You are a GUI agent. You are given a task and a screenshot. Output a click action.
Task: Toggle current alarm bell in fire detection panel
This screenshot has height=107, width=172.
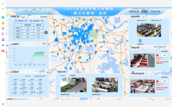(167, 51)
